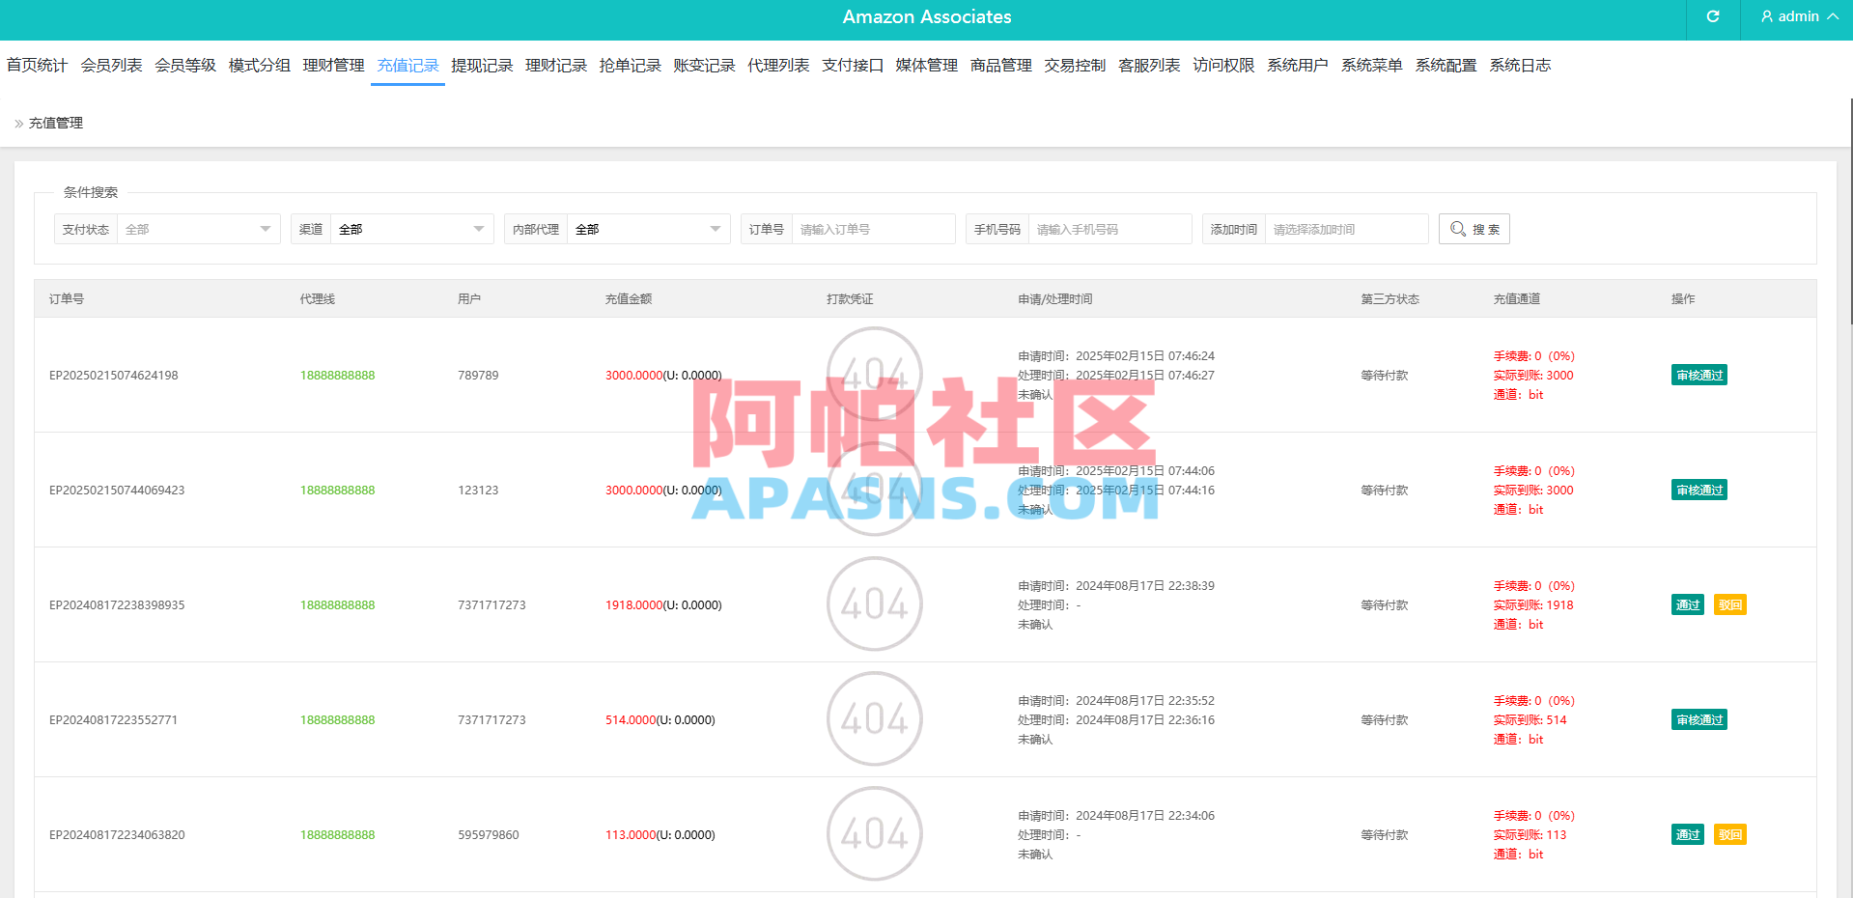Image resolution: width=1853 pixels, height=898 pixels.
Task: Approve order EP20250215074624198 via 审核通过
Action: [x=1699, y=375]
